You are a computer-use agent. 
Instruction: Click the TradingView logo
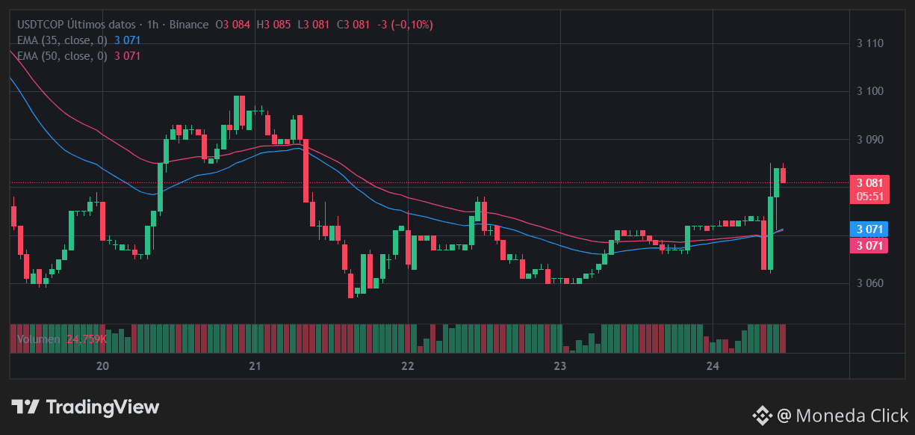tap(84, 407)
